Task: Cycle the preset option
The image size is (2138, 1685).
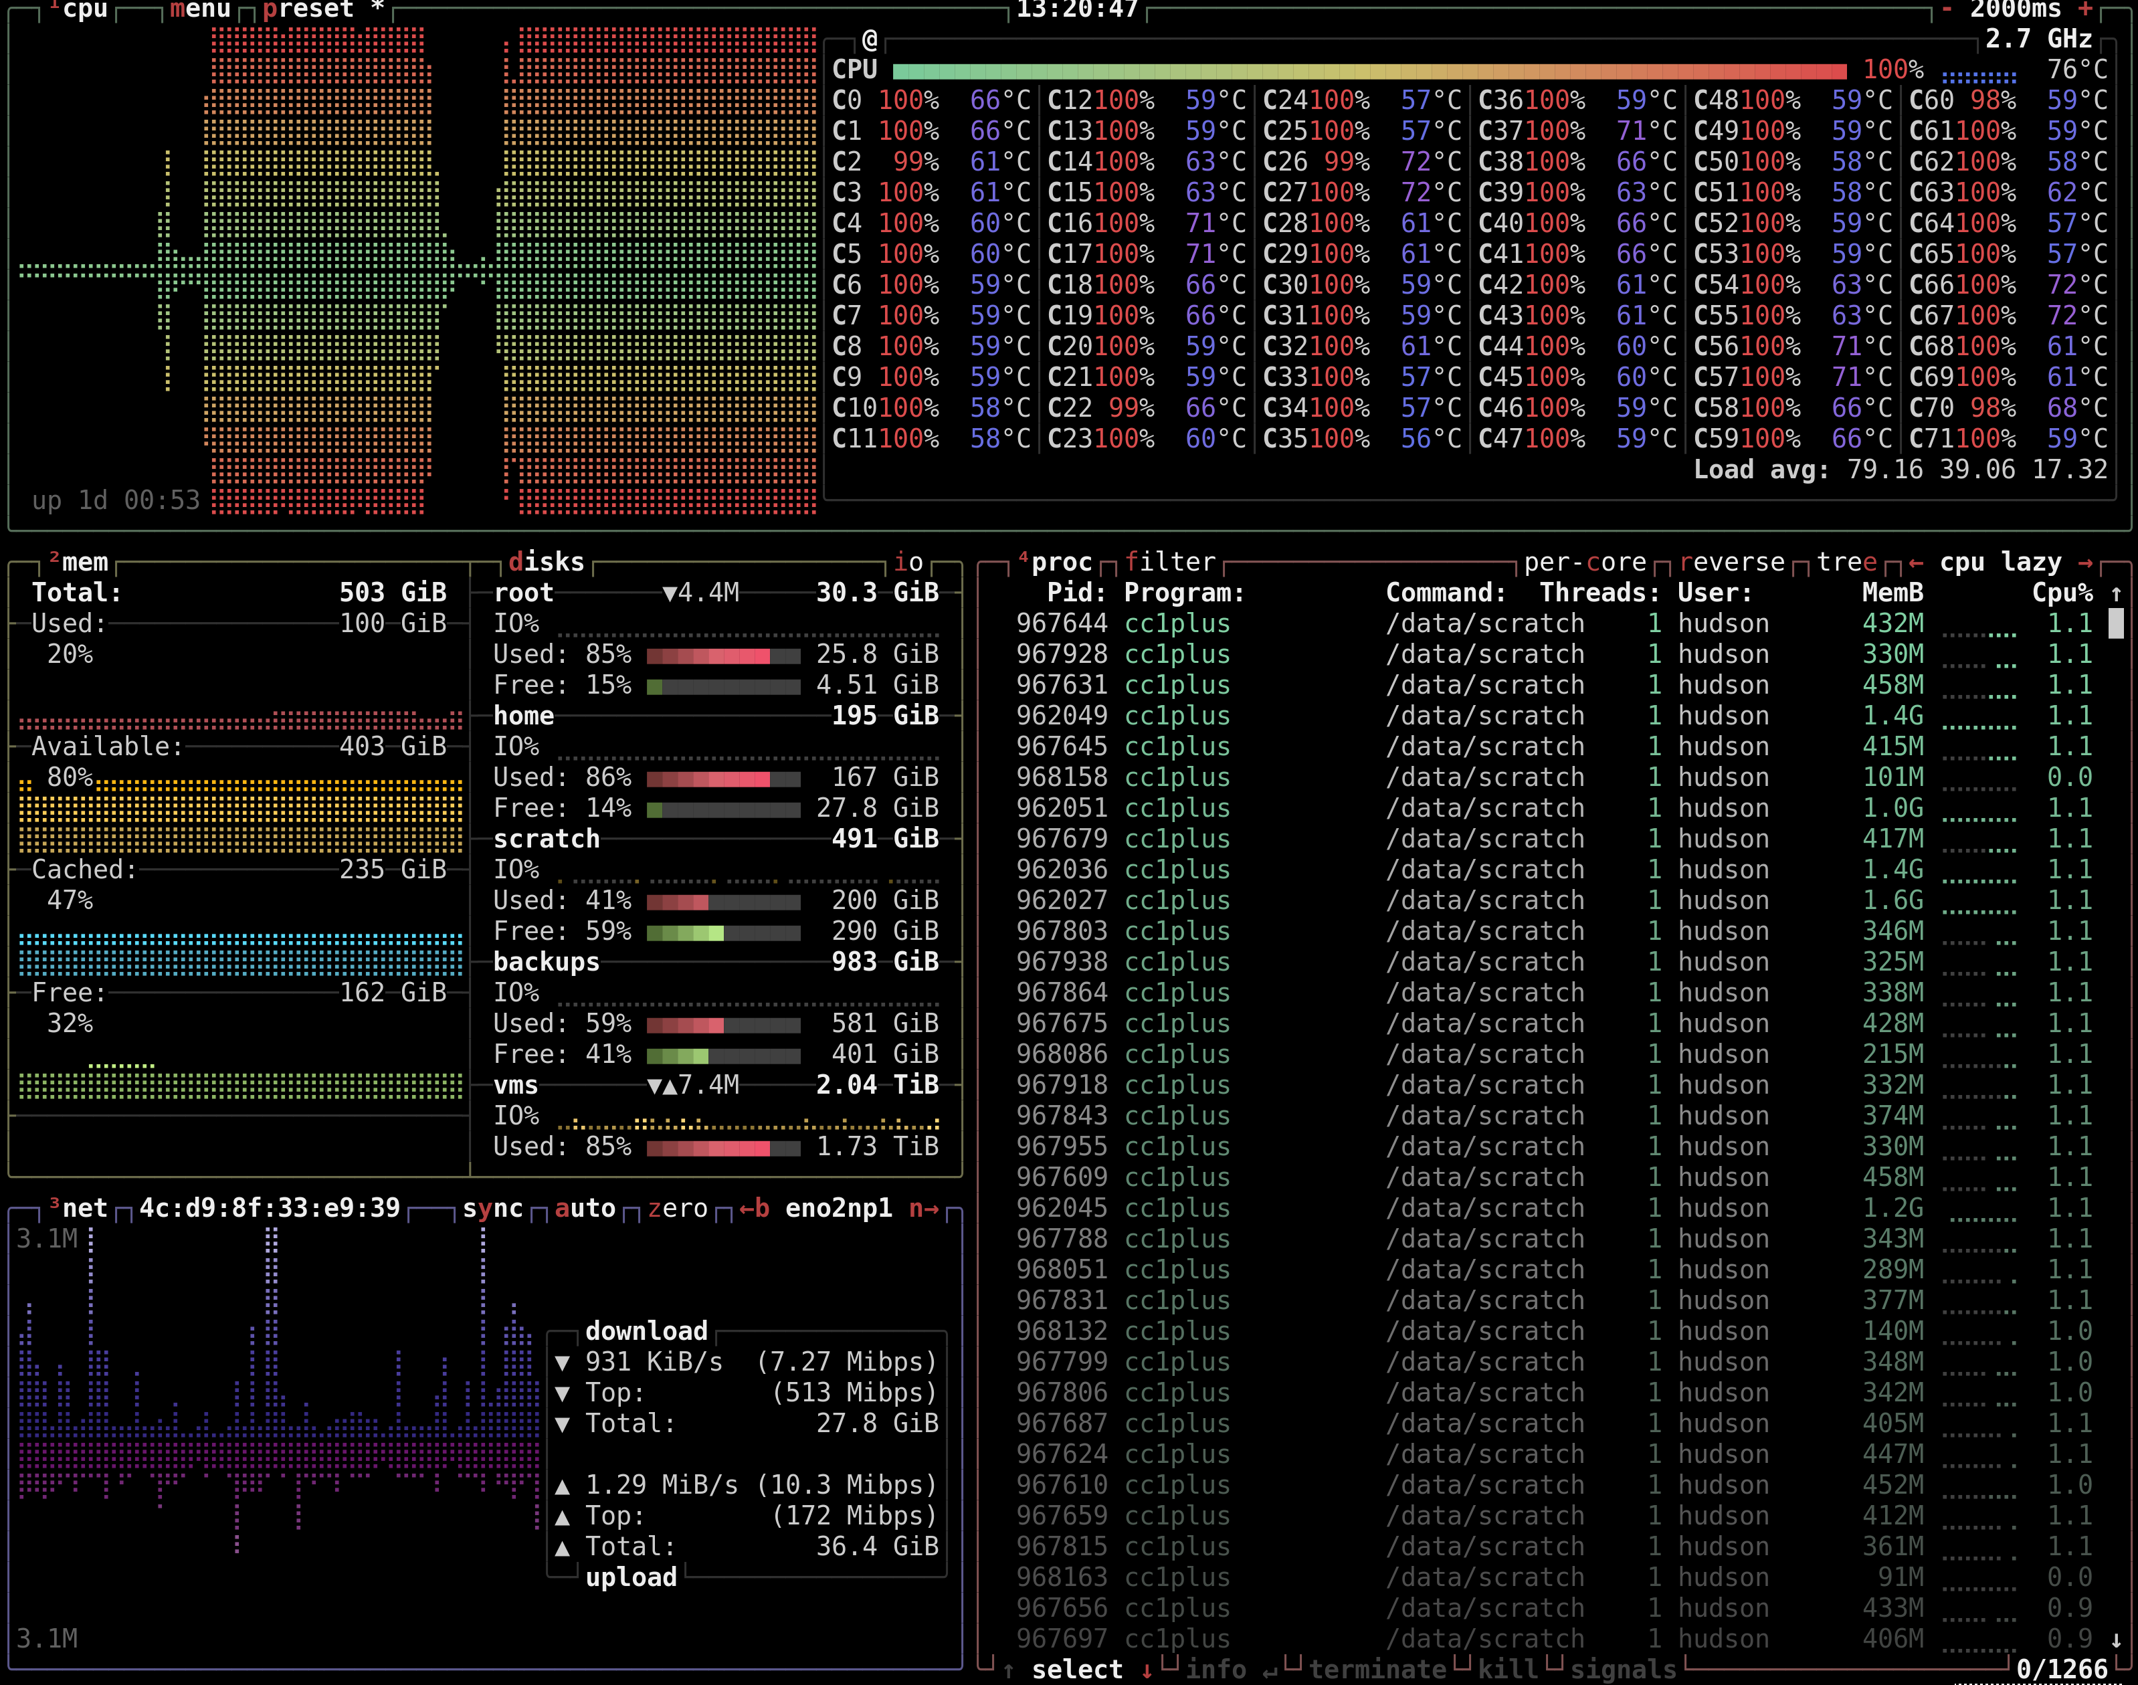Action: coord(308,10)
